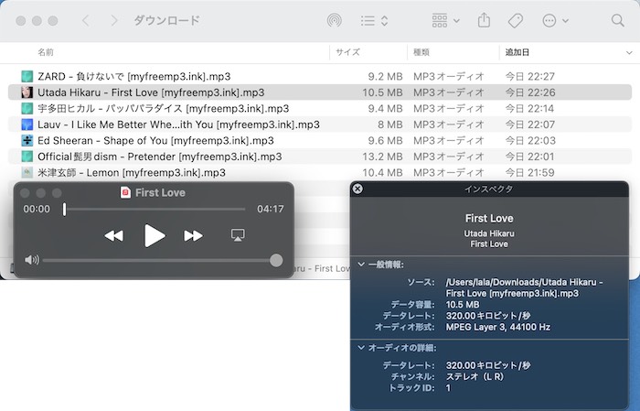Toggle sort direction chevron in 追加日 header
The height and width of the screenshot is (411, 640).
tap(629, 53)
